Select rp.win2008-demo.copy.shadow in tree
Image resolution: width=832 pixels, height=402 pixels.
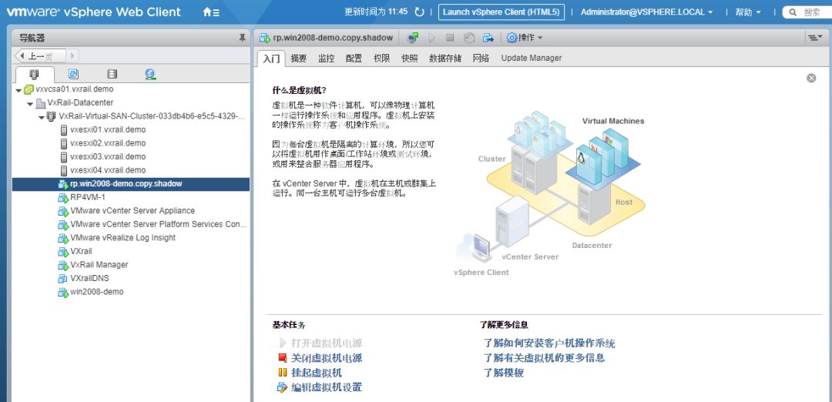coord(130,184)
